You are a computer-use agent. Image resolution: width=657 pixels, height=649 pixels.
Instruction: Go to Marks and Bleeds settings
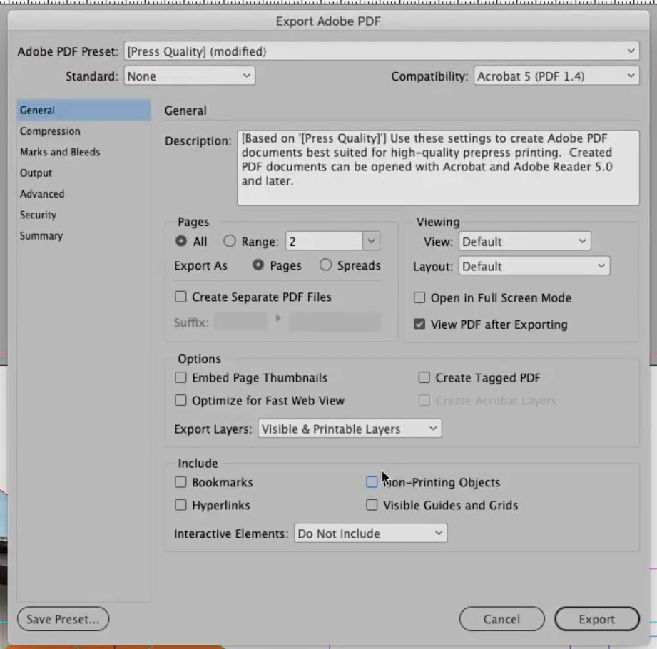pos(83,152)
